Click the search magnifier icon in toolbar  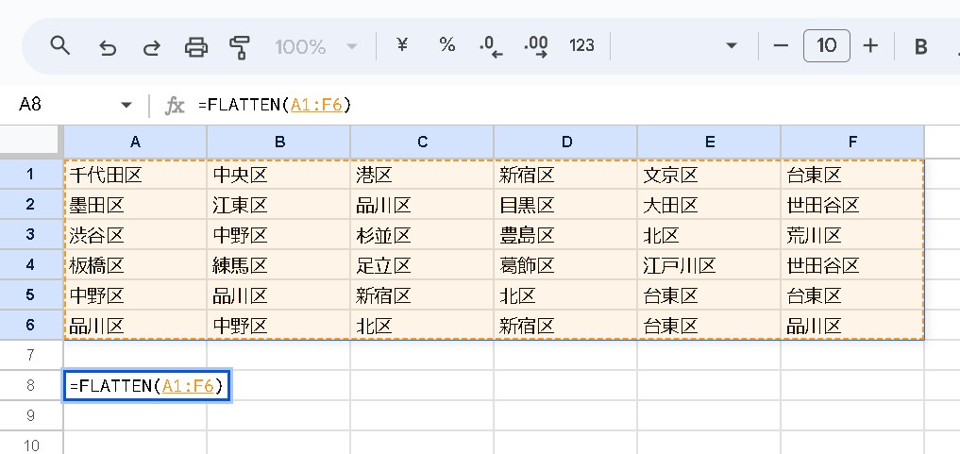[x=60, y=45]
